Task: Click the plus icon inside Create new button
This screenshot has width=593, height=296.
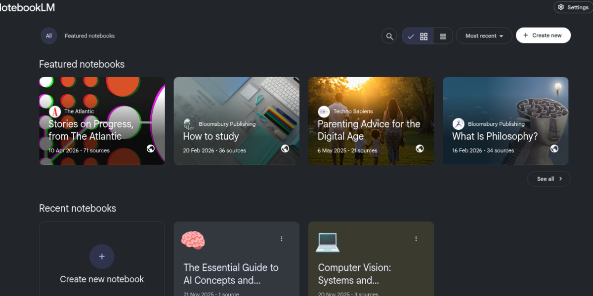Action: click(526, 36)
